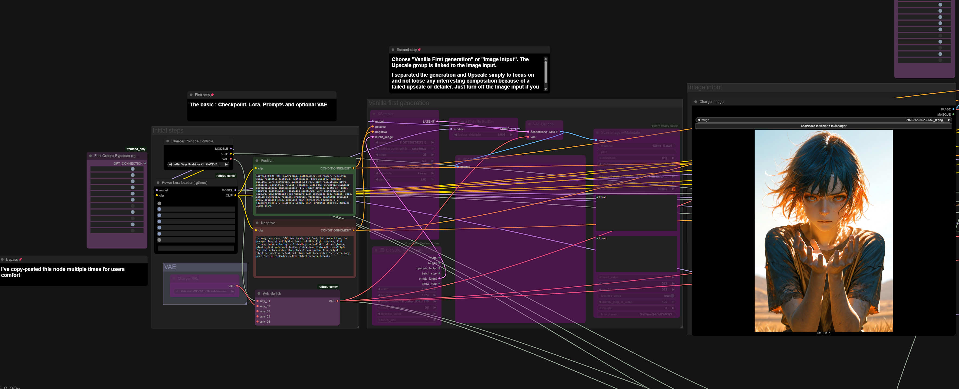Click choisissez le fichier à télécharger button
This screenshot has width=959, height=389.
click(x=823, y=126)
